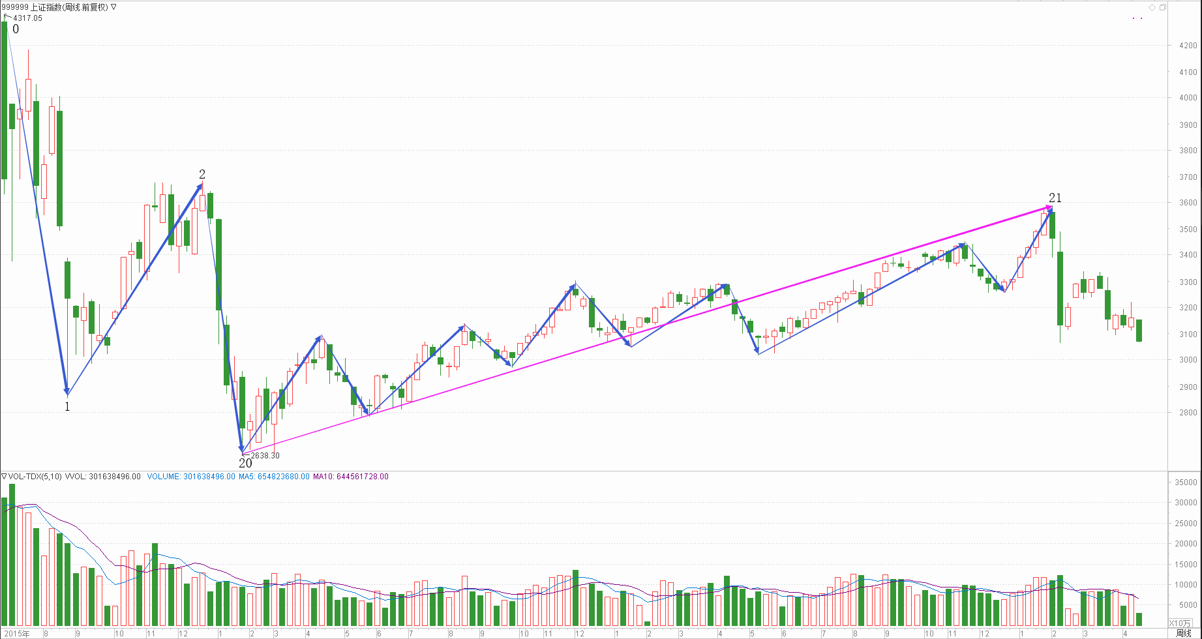Click the 999999 上证指数 chart title
This screenshot has width=1202, height=639.
tap(55, 7)
